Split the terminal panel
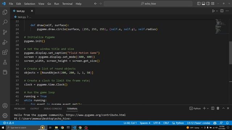The image size is (232, 130). point(213,108)
